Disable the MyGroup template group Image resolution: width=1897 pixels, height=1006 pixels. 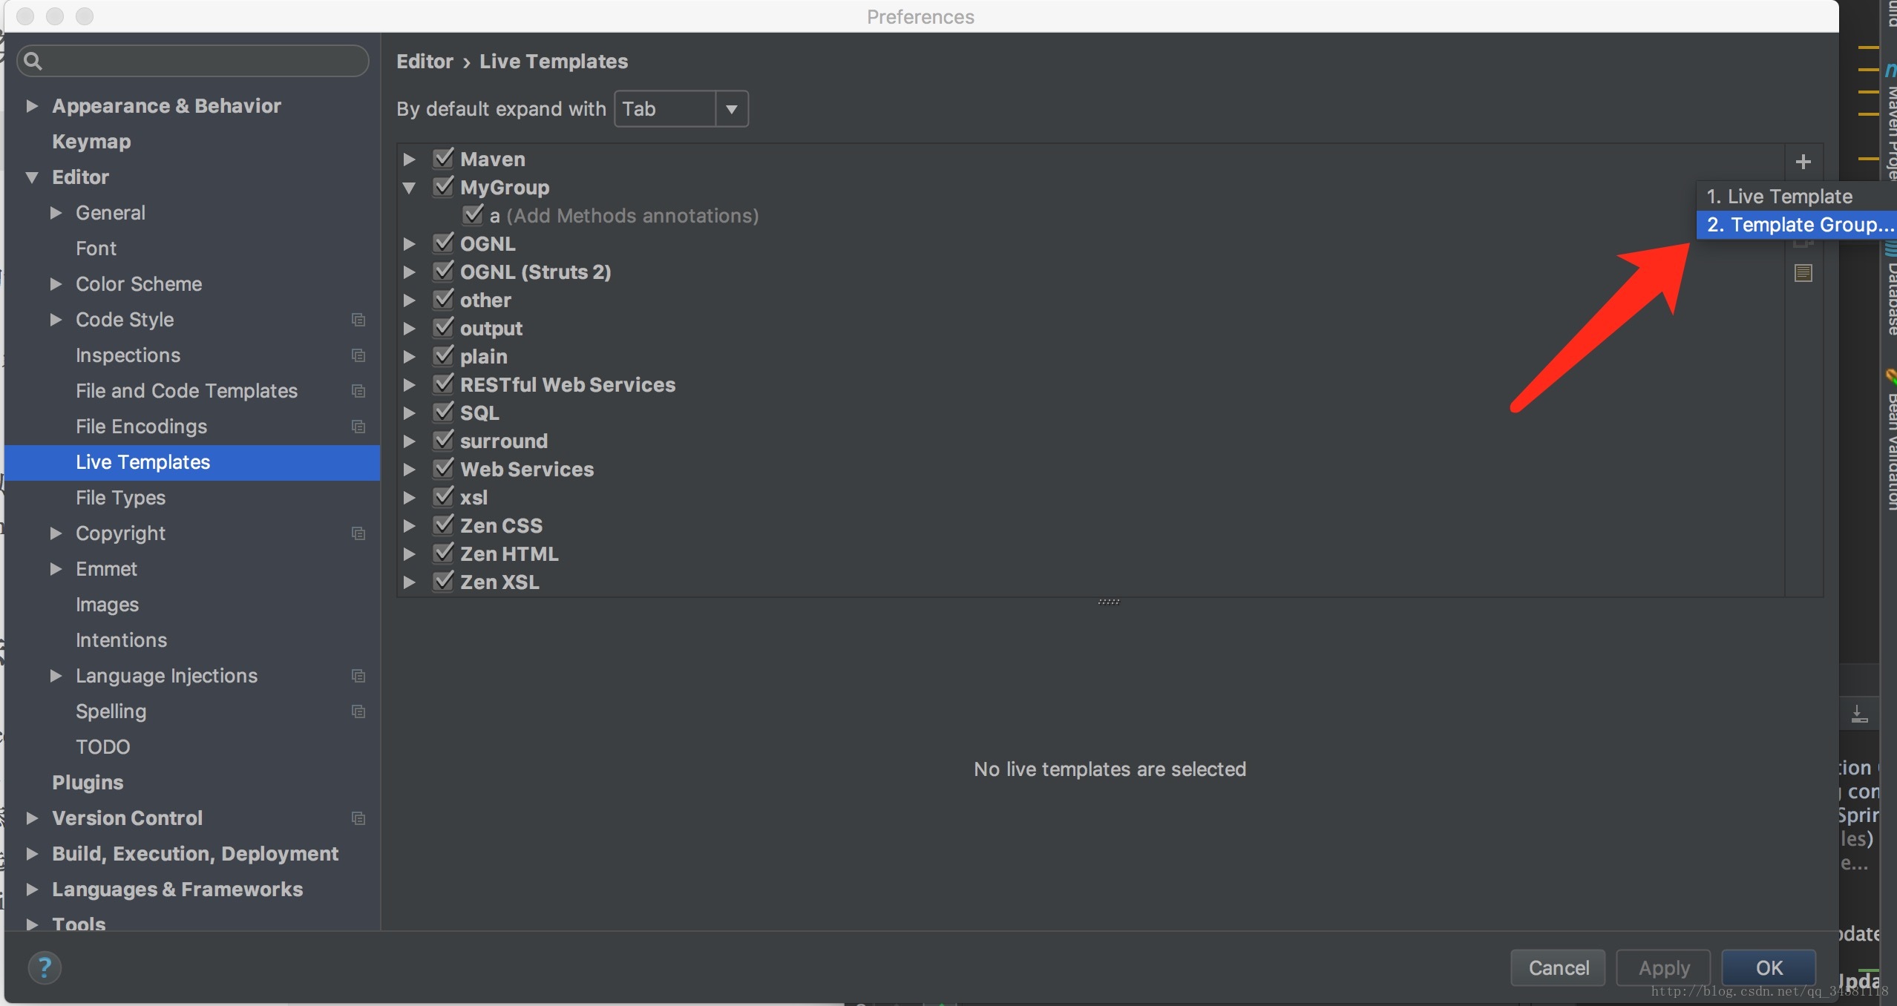443,185
